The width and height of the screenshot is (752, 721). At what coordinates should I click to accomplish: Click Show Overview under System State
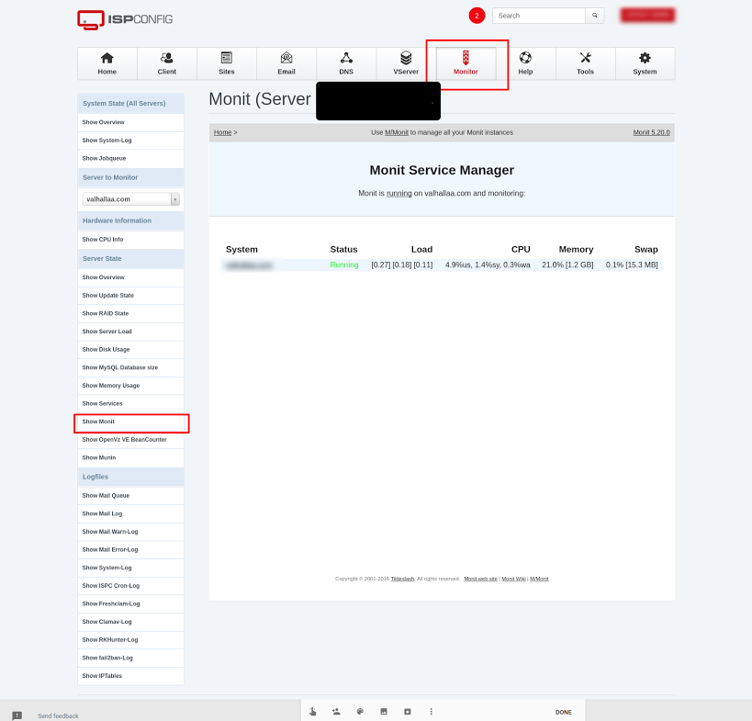tap(130, 122)
